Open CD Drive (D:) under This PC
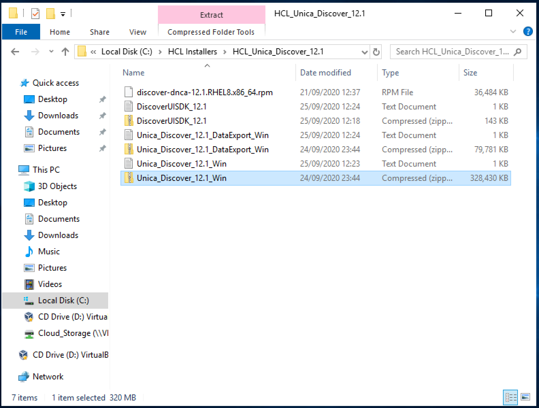This screenshot has width=539, height=408. pyautogui.click(x=72, y=317)
